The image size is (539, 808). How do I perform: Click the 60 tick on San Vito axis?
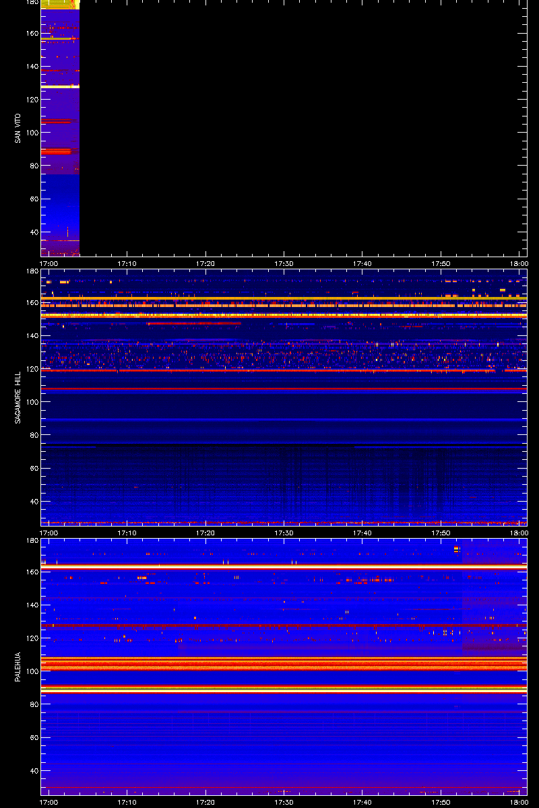33,199
